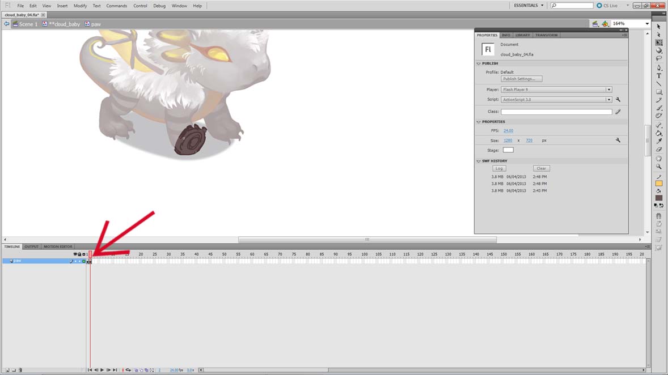Click the Publish Settings button
Screen dimensions: 668x375
pyautogui.click(x=522, y=79)
